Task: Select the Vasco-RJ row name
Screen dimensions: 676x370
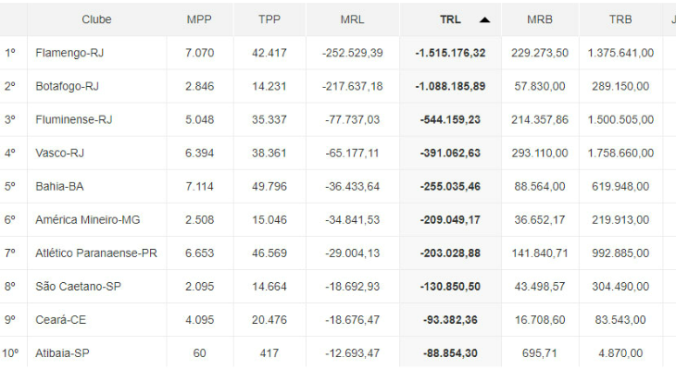Action: [x=59, y=153]
